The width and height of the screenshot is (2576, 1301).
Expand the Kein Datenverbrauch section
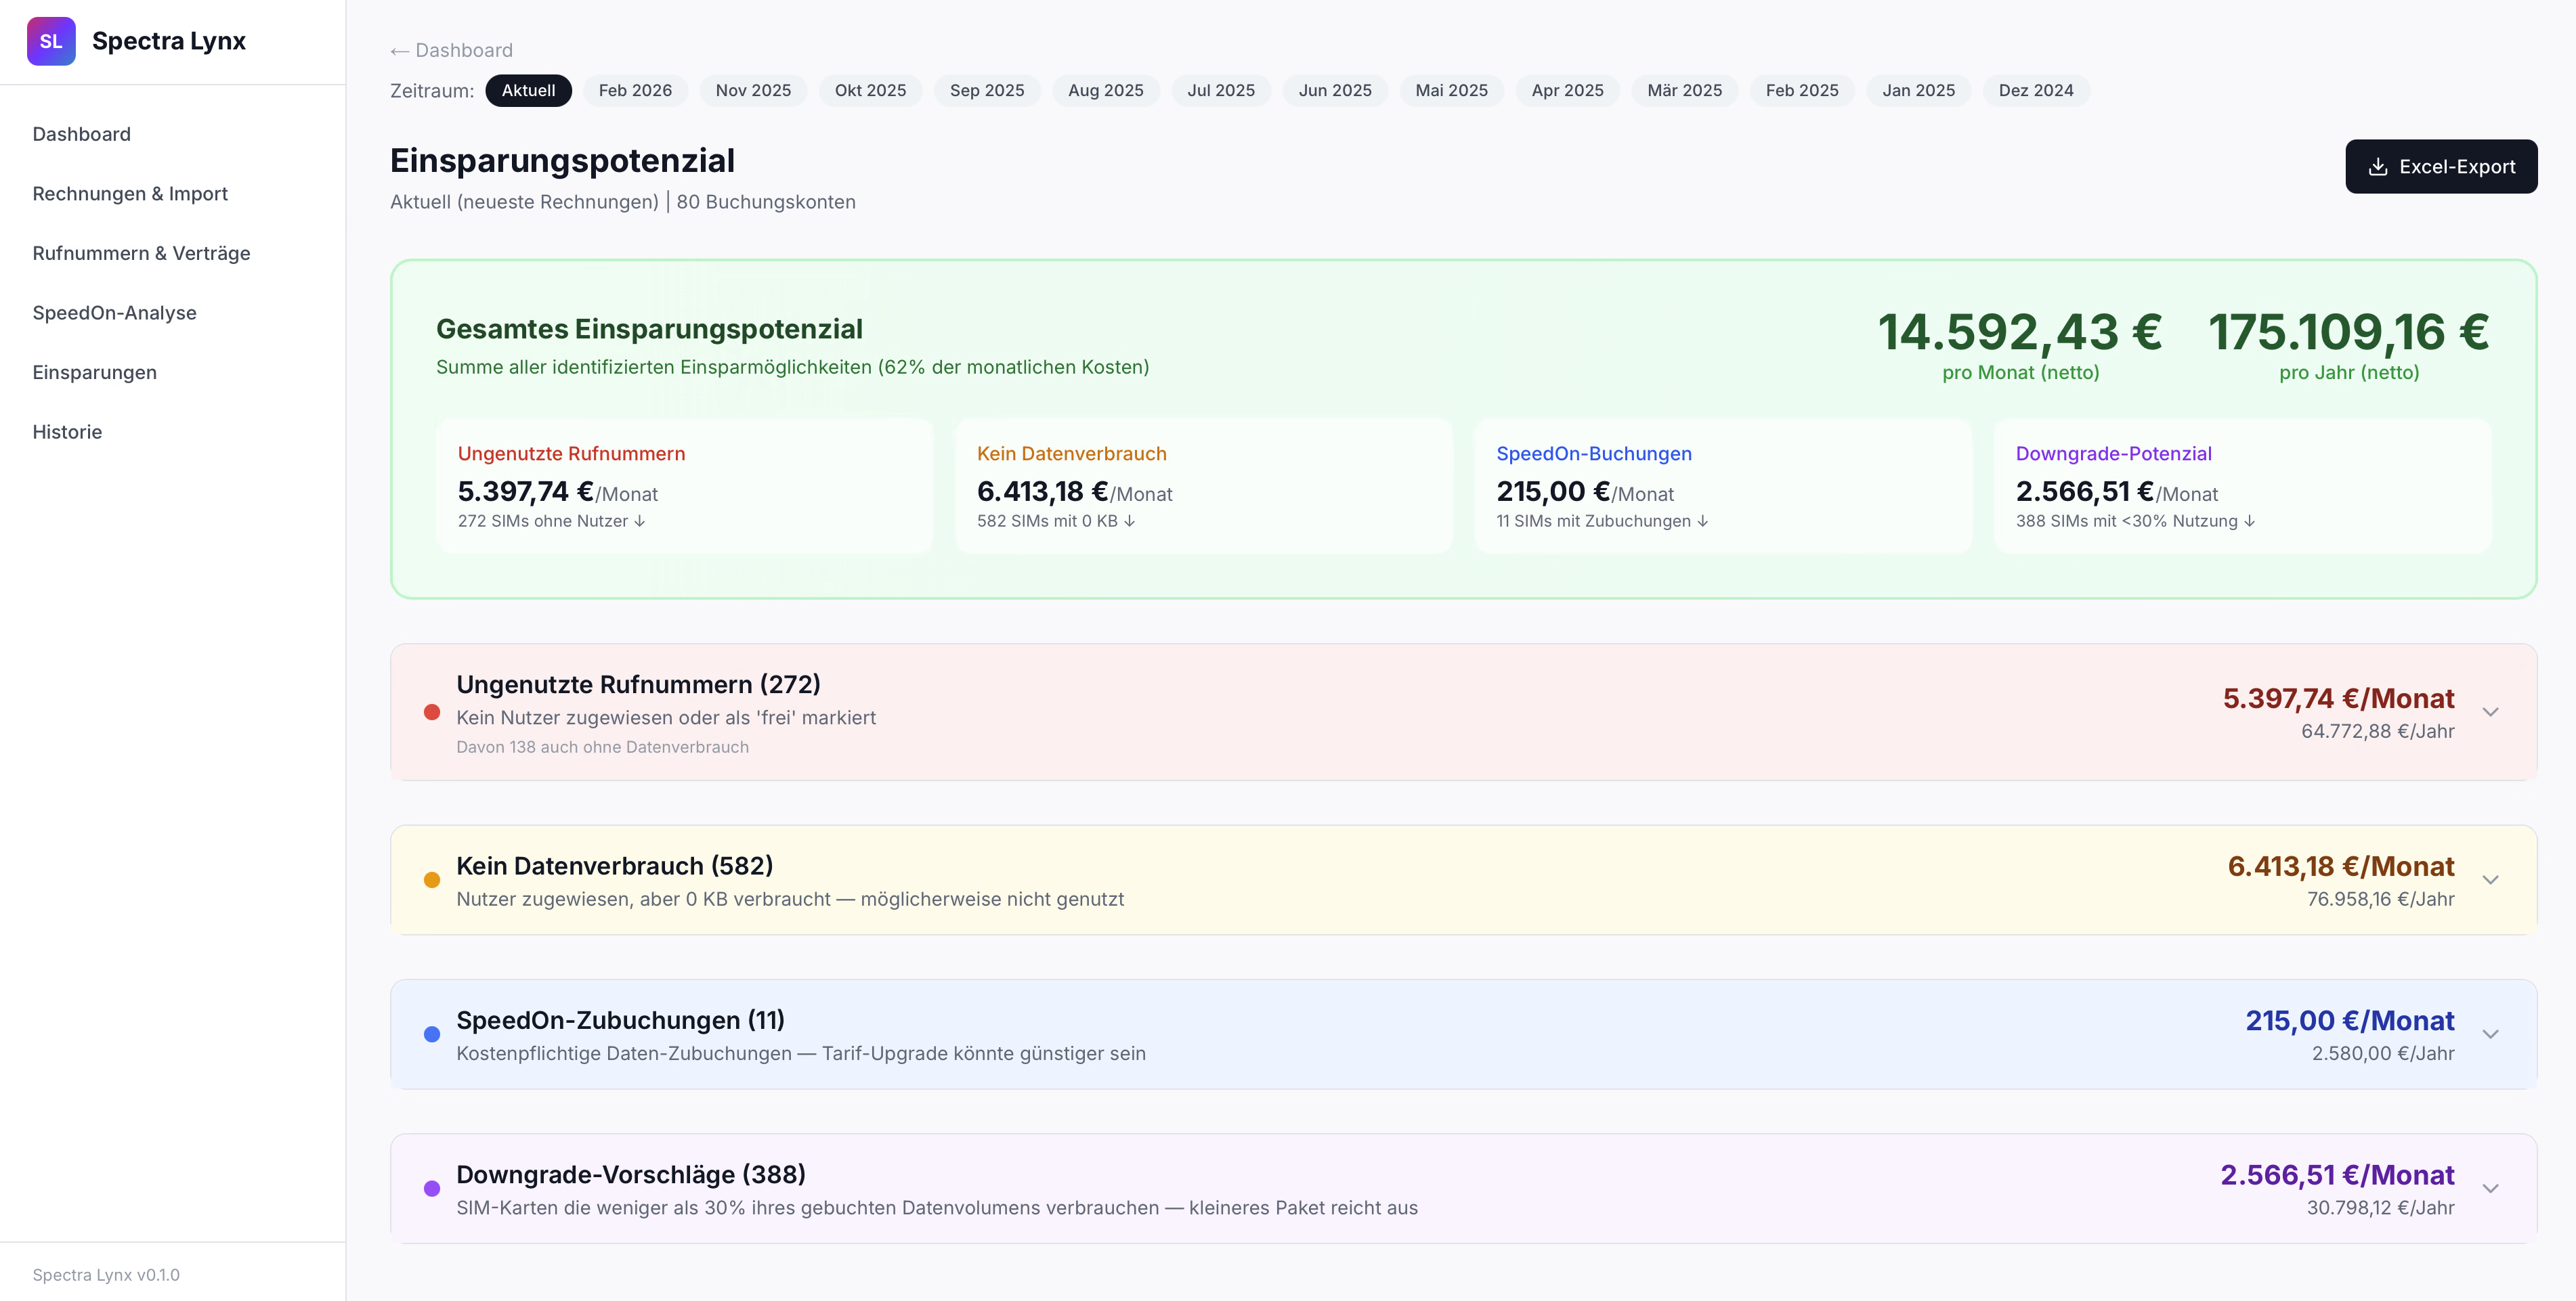coord(2490,879)
